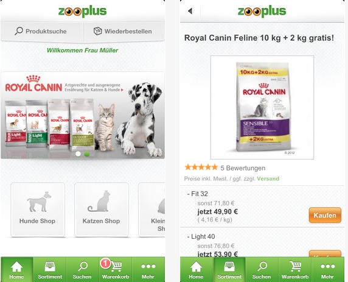Open the five-star Bewertungen rating
348x282 pixels.
click(225, 167)
